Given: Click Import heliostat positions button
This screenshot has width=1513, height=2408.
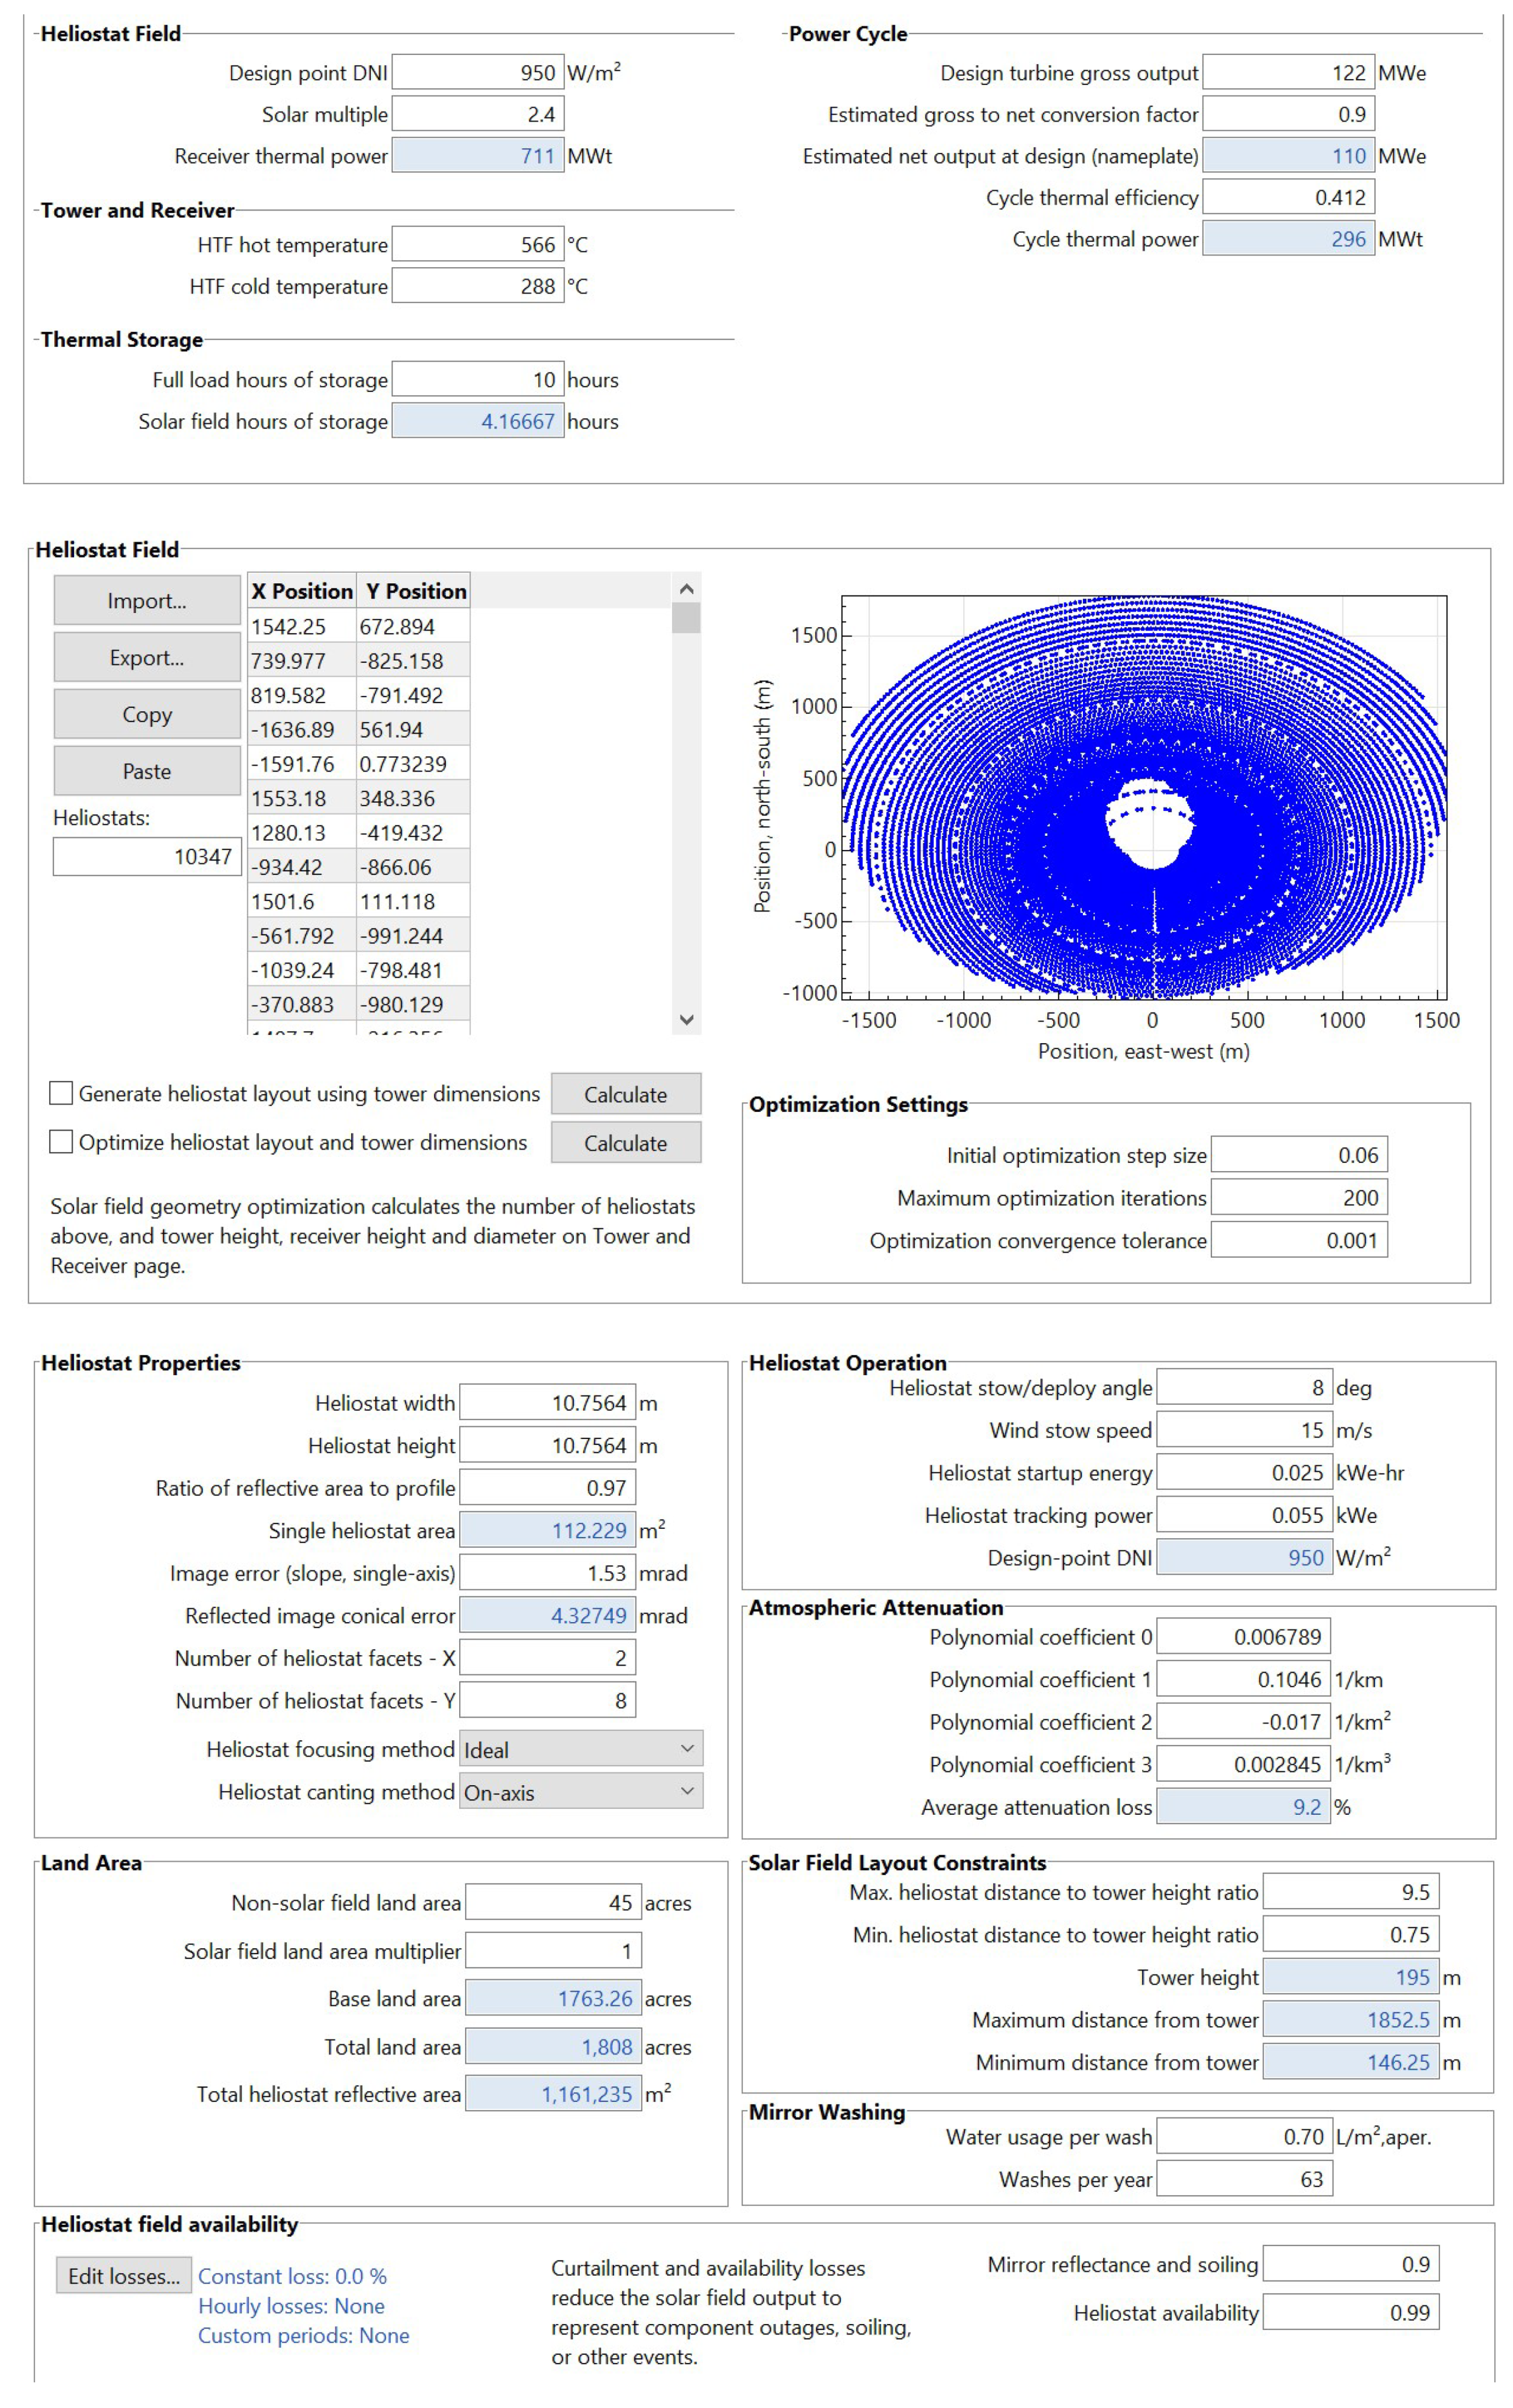Looking at the screenshot, I should click(x=147, y=600).
